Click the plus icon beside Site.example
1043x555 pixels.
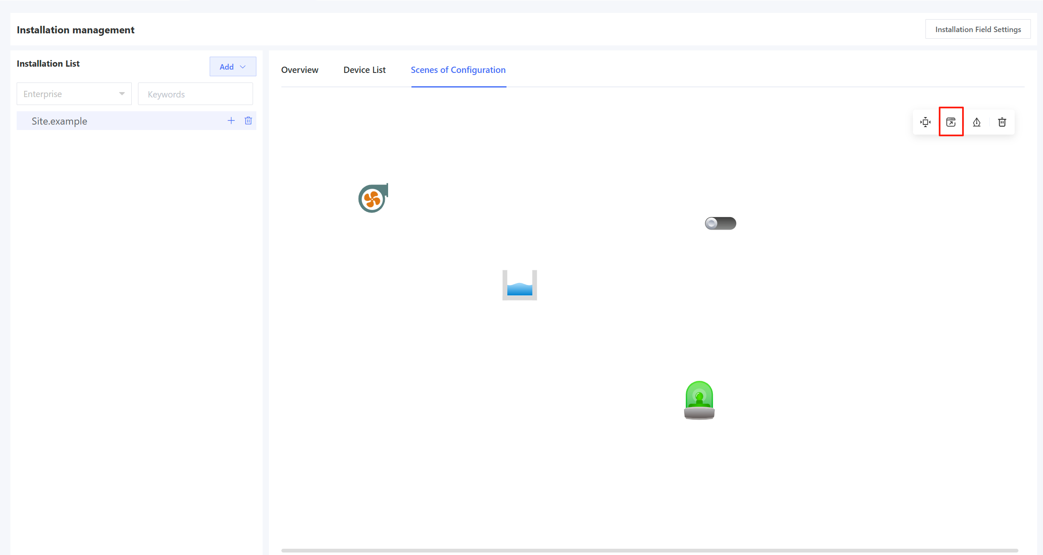pos(231,121)
